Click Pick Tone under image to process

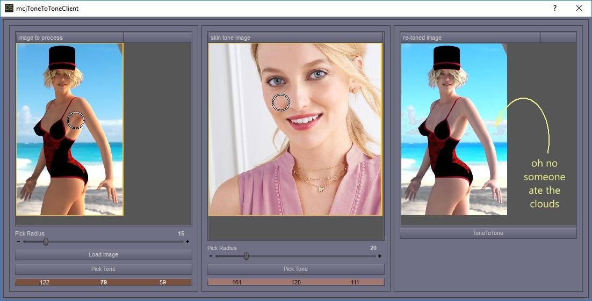[x=104, y=269]
